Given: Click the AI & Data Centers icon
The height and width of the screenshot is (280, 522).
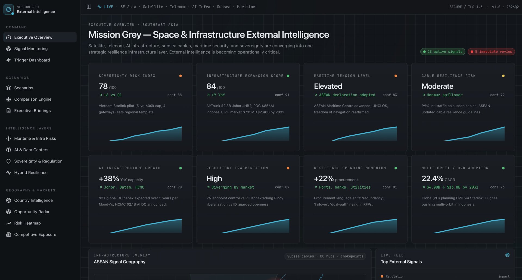Looking at the screenshot, I should click(x=9, y=150).
